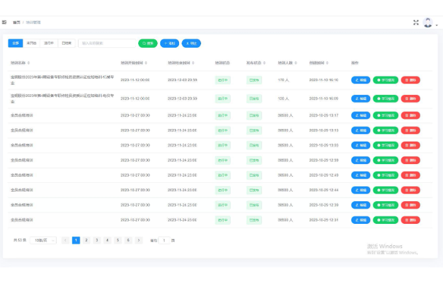Open the 10条/页 page size dropdown
The height and width of the screenshot is (283, 443).
[x=43, y=240]
